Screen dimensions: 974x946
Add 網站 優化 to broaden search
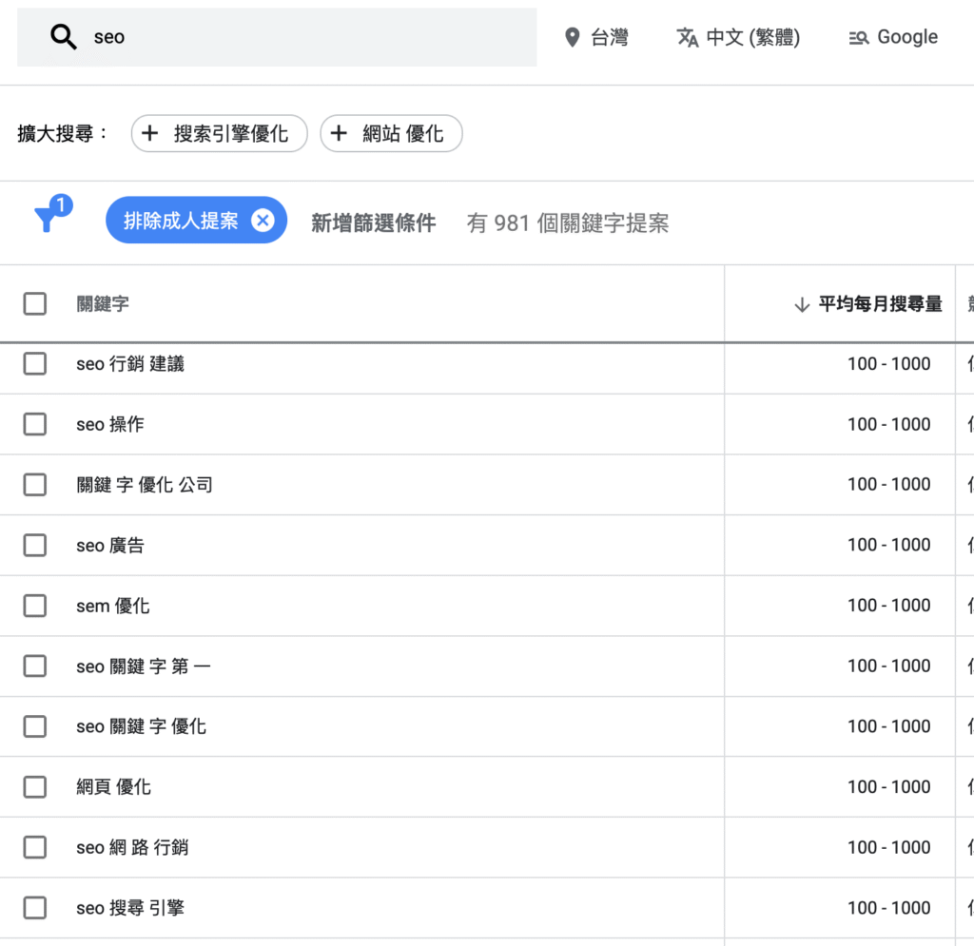coord(391,133)
